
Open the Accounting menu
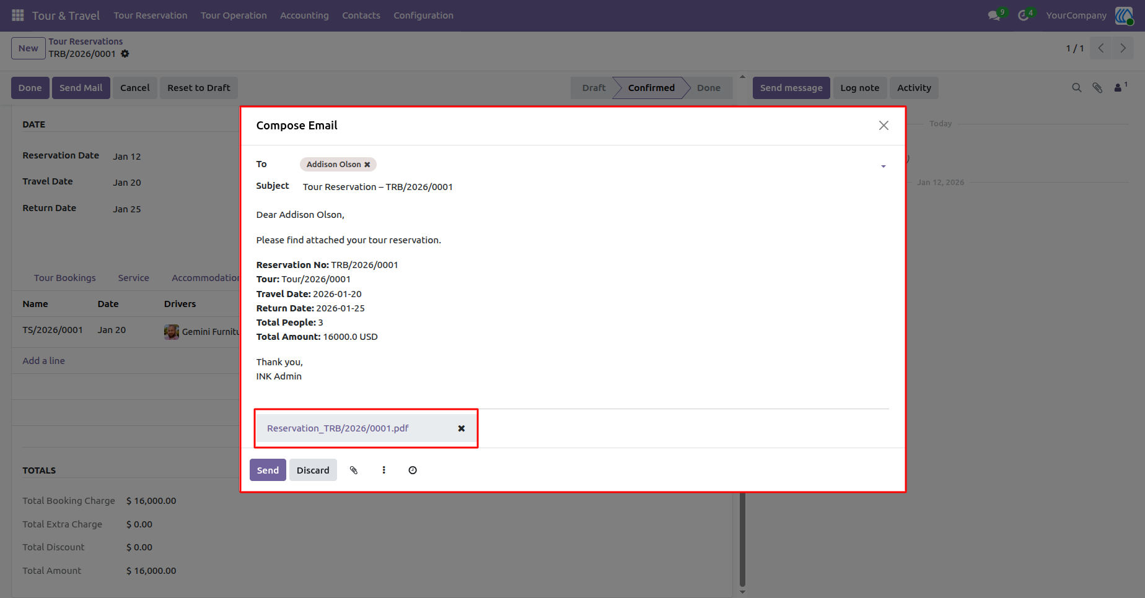pyautogui.click(x=304, y=15)
